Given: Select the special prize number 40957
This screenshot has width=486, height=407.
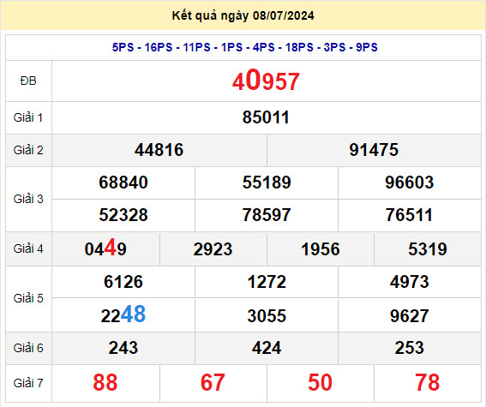Looking at the screenshot, I should [x=266, y=81].
